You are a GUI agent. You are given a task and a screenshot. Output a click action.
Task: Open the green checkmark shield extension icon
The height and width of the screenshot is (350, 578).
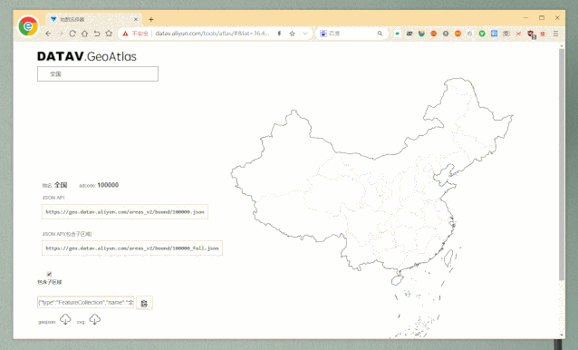click(482, 34)
